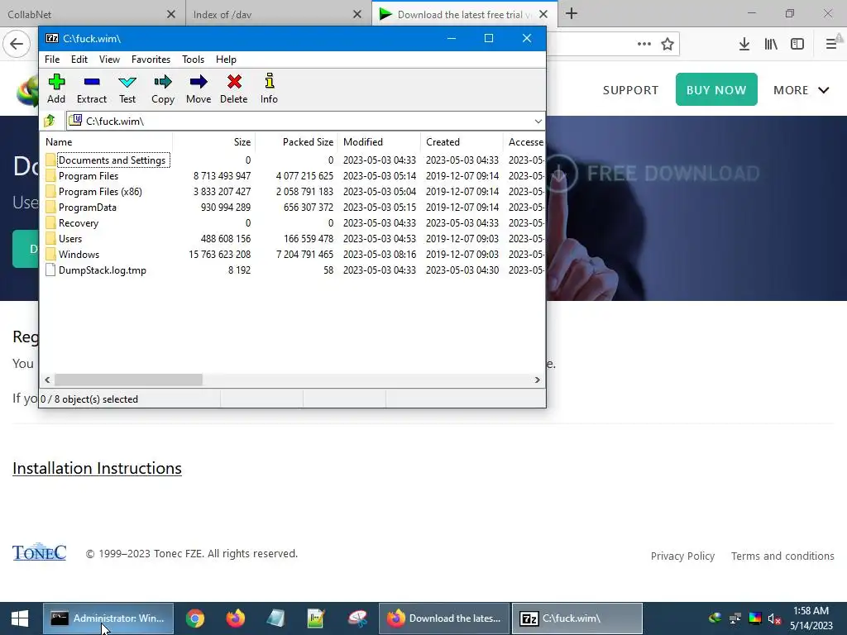Sort by Packed Size column header
Screen dimensions: 847x635
tap(297, 142)
